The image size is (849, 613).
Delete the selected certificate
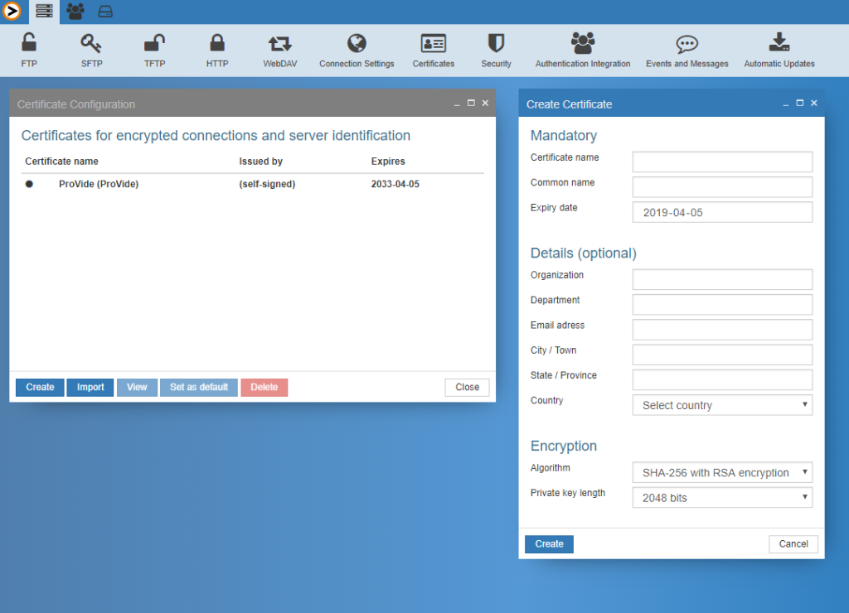point(264,387)
